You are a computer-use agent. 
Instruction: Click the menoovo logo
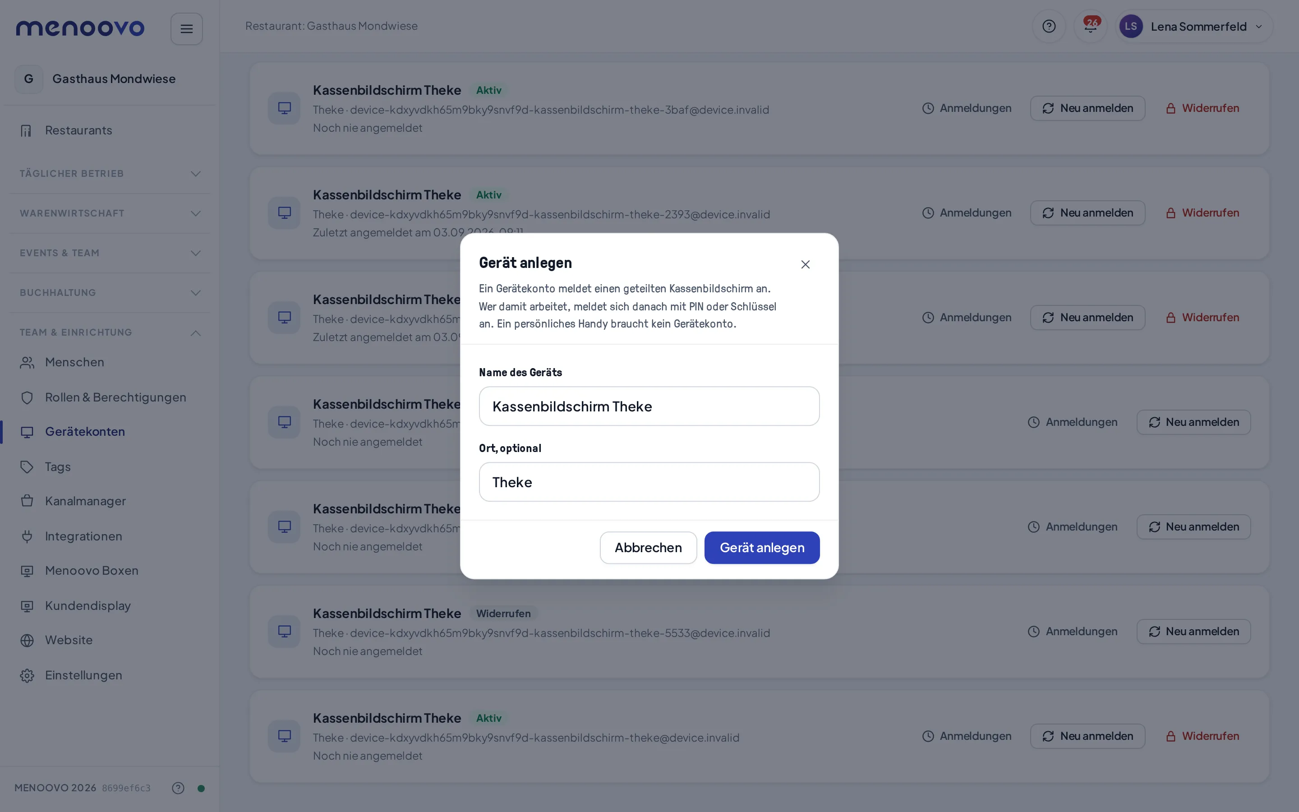80,28
